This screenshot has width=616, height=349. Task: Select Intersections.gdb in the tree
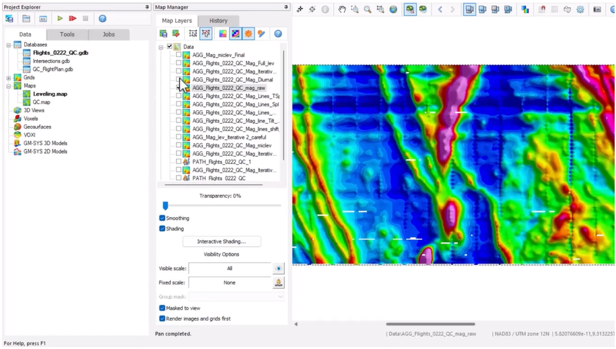tap(51, 61)
